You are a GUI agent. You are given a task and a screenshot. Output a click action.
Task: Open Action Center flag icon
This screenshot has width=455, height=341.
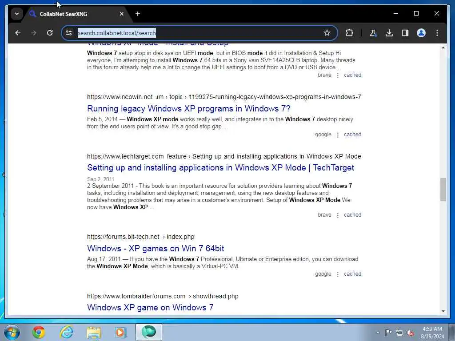coord(388,333)
